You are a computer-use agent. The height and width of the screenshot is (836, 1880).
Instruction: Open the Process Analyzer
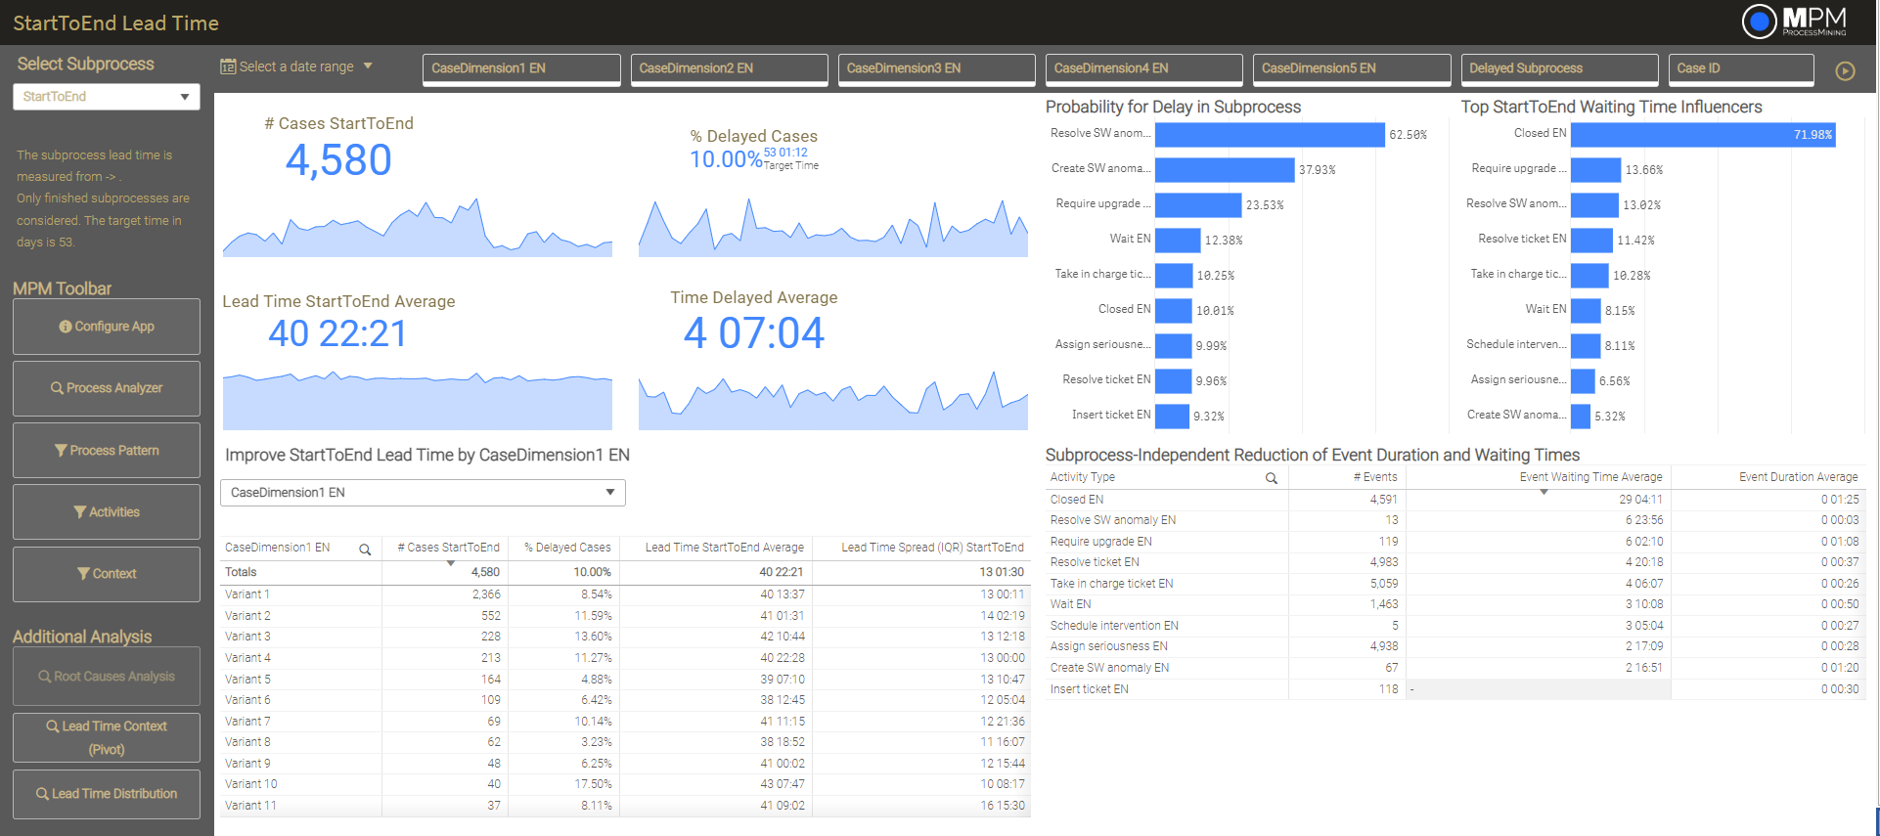coord(107,388)
